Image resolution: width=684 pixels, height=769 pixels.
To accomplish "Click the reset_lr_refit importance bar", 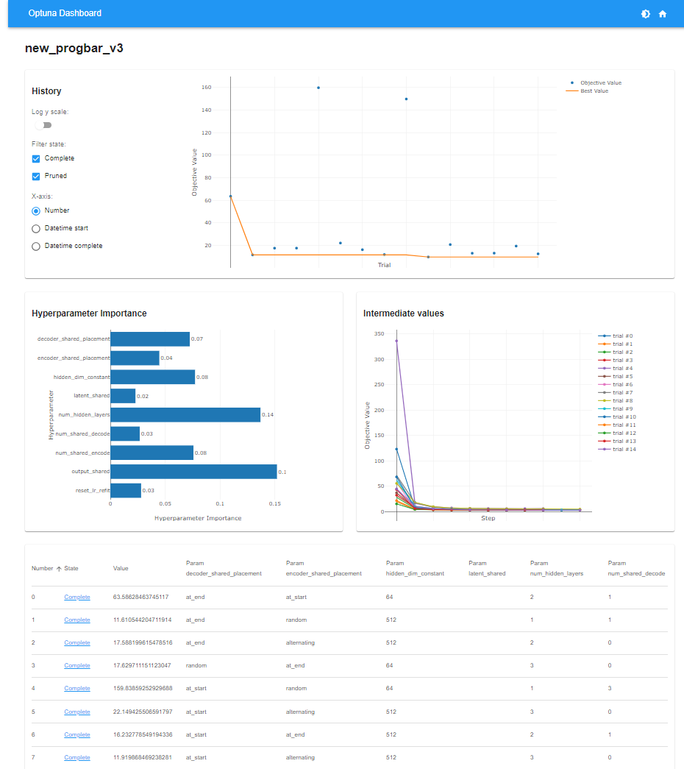I will pyautogui.click(x=126, y=490).
